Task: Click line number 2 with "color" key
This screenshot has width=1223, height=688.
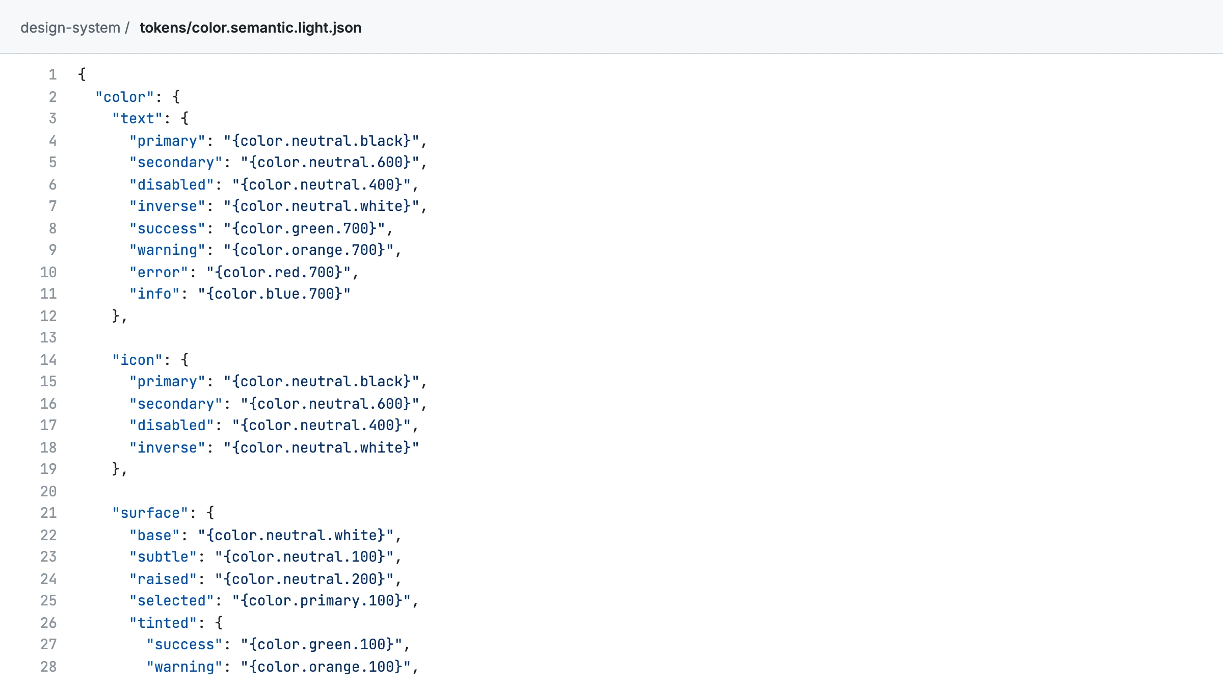Action: pyautogui.click(x=52, y=97)
